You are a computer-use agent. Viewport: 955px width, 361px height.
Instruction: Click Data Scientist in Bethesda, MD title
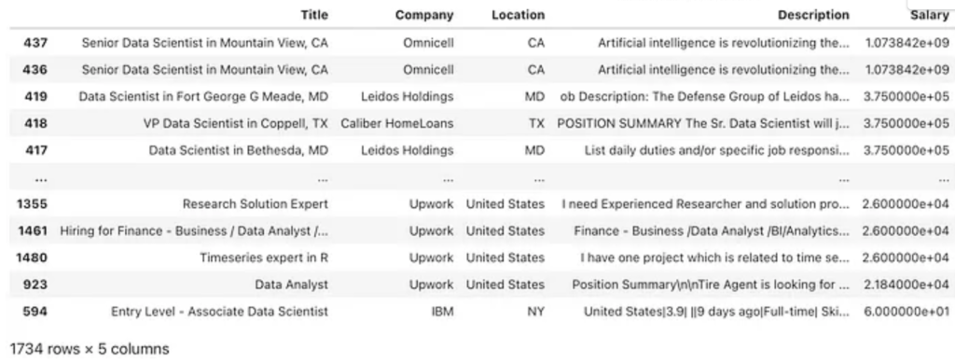point(238,150)
